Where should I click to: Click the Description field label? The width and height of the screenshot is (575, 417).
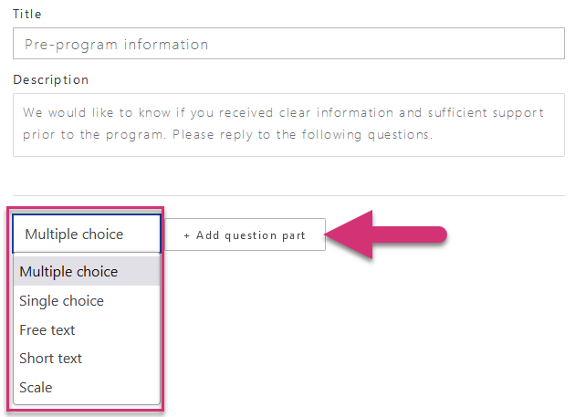coord(51,80)
